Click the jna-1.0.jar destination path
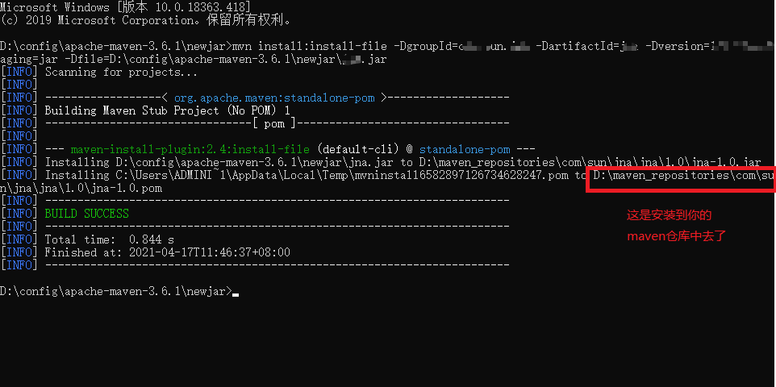 (590, 162)
